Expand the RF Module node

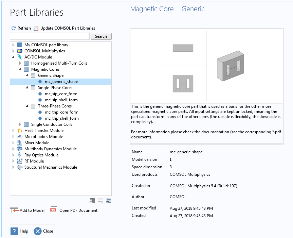tap(13, 161)
